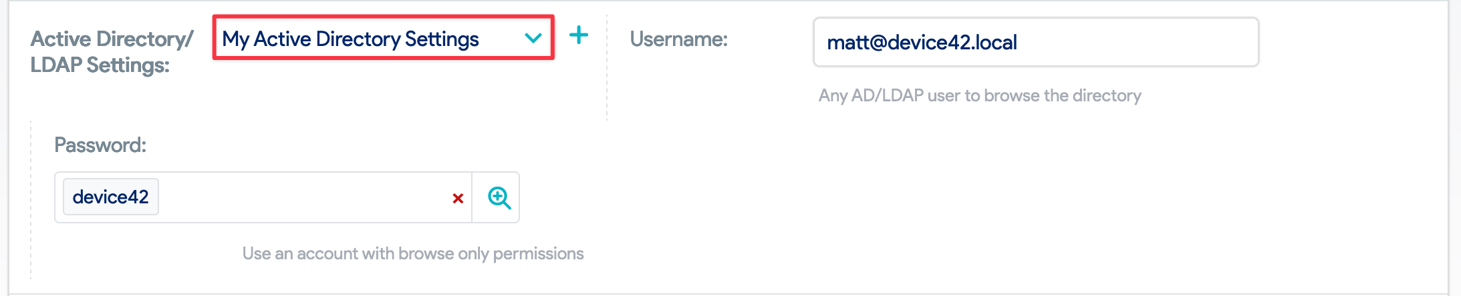Screen dimensions: 1461x296
Task: Click the 'My Active Directory Settings' selected text
Action: point(350,39)
